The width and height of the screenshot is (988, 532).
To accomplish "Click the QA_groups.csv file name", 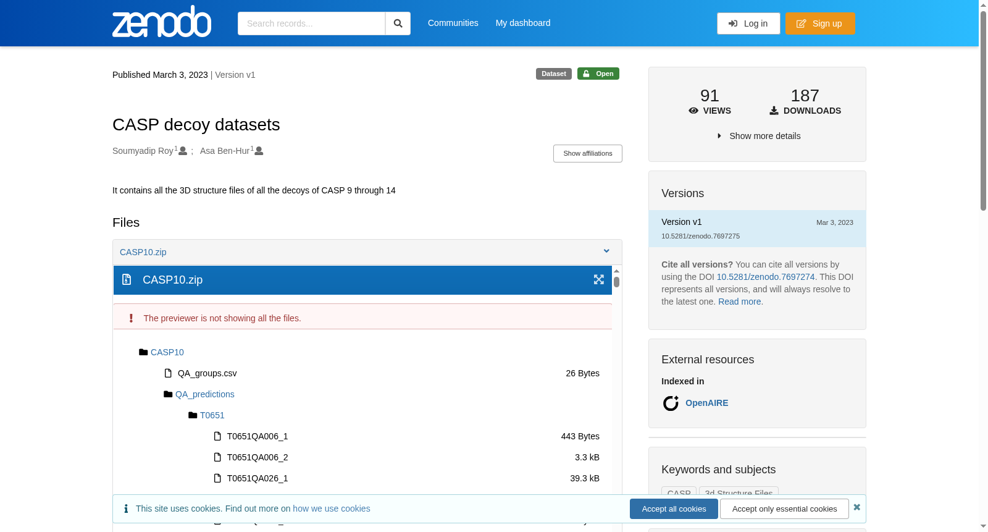I will click(x=207, y=373).
